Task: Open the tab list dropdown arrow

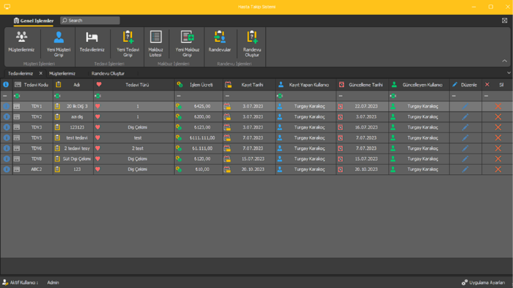Action: pos(508,73)
